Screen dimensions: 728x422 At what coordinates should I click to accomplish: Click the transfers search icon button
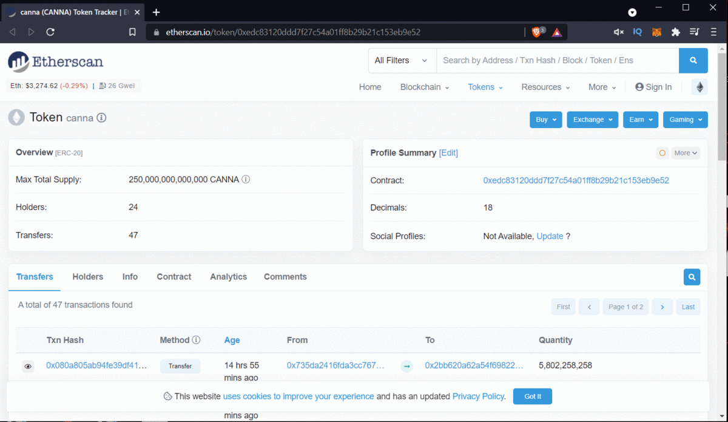[x=692, y=277]
